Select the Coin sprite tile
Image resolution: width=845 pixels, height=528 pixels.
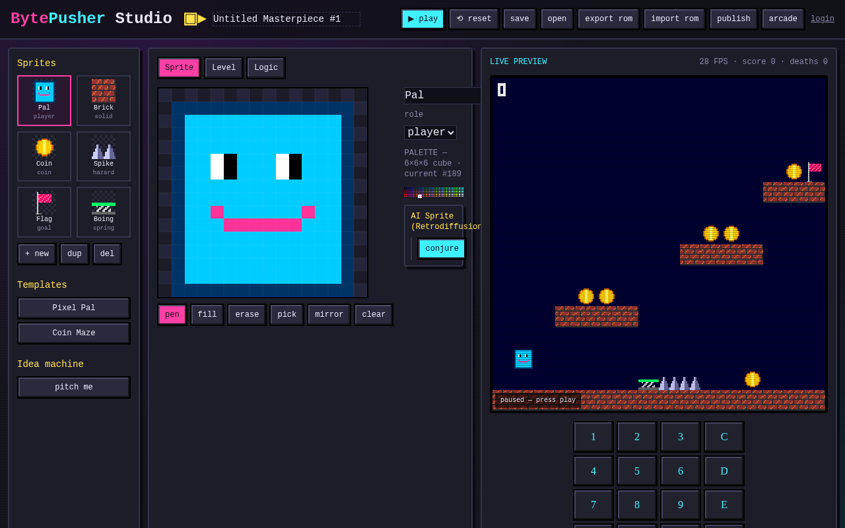[x=44, y=156]
